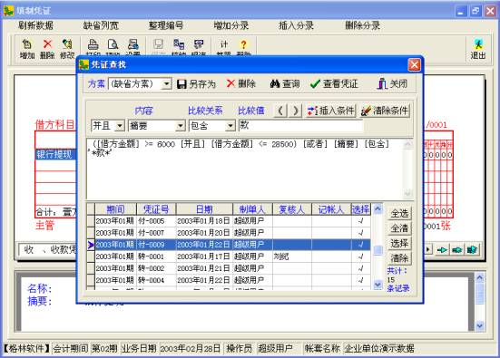
Task: Click the 查看凭证 checkmark button
Action: (x=334, y=84)
